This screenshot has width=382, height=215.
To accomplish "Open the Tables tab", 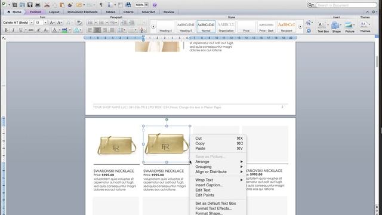I will (x=110, y=12).
